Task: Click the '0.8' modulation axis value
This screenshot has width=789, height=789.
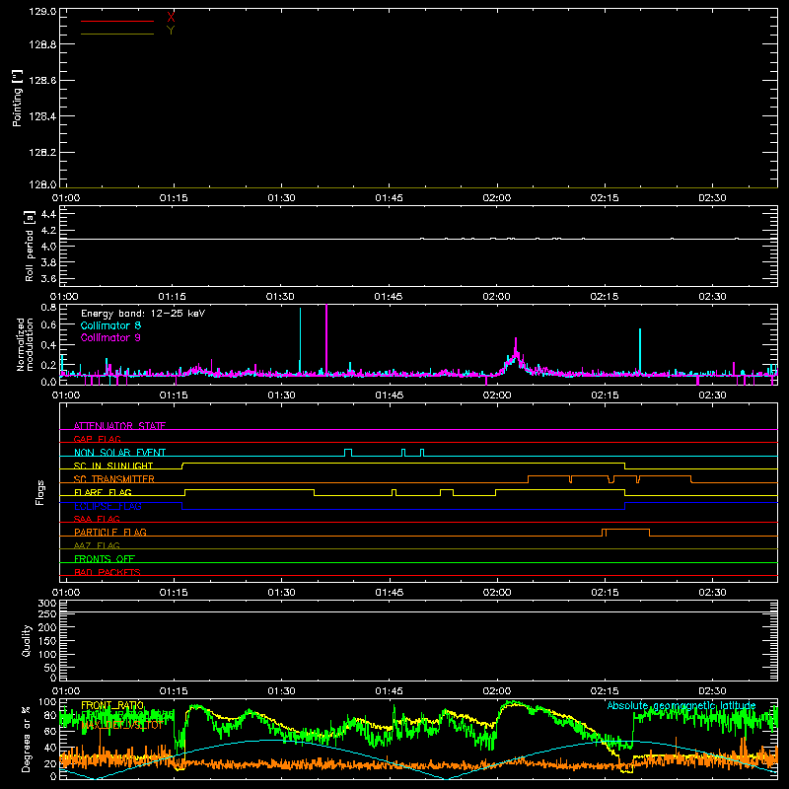Action: [x=48, y=308]
